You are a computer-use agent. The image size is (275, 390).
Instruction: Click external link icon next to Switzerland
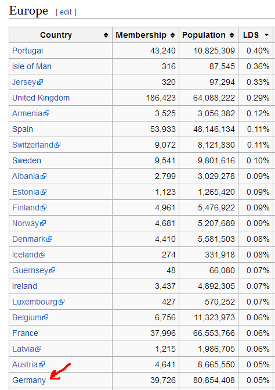point(57,145)
